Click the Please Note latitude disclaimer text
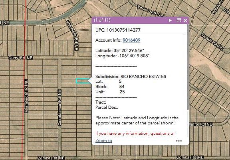230x160 pixels. point(137,120)
